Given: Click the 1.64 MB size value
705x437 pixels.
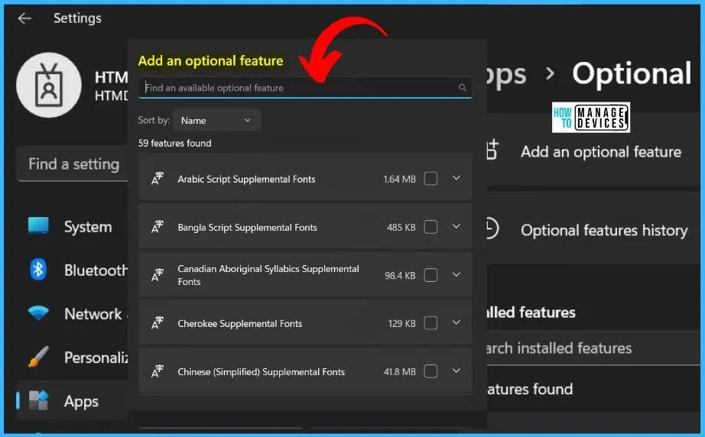Looking at the screenshot, I should tap(399, 179).
